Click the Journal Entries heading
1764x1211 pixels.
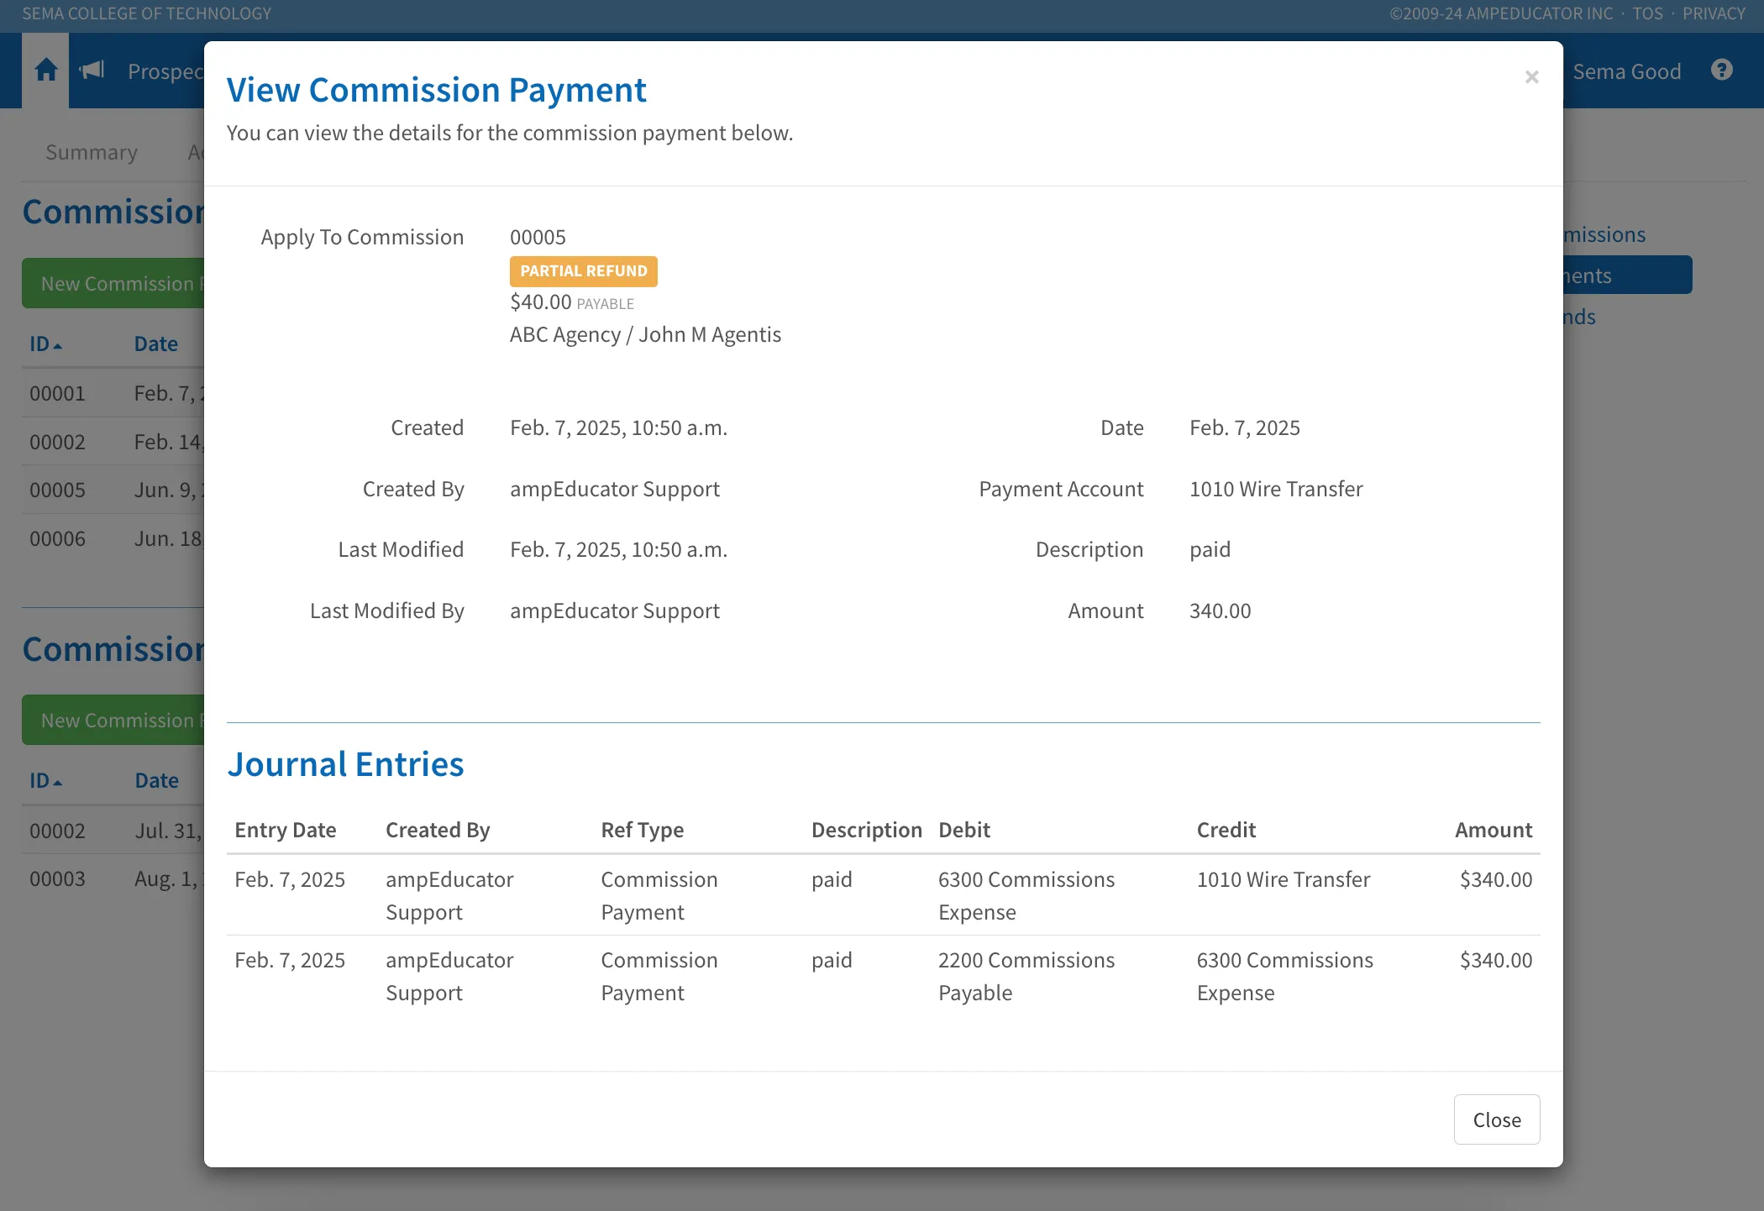(345, 763)
